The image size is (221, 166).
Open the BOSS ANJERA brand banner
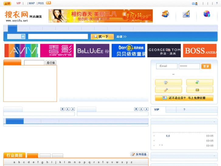200,51
